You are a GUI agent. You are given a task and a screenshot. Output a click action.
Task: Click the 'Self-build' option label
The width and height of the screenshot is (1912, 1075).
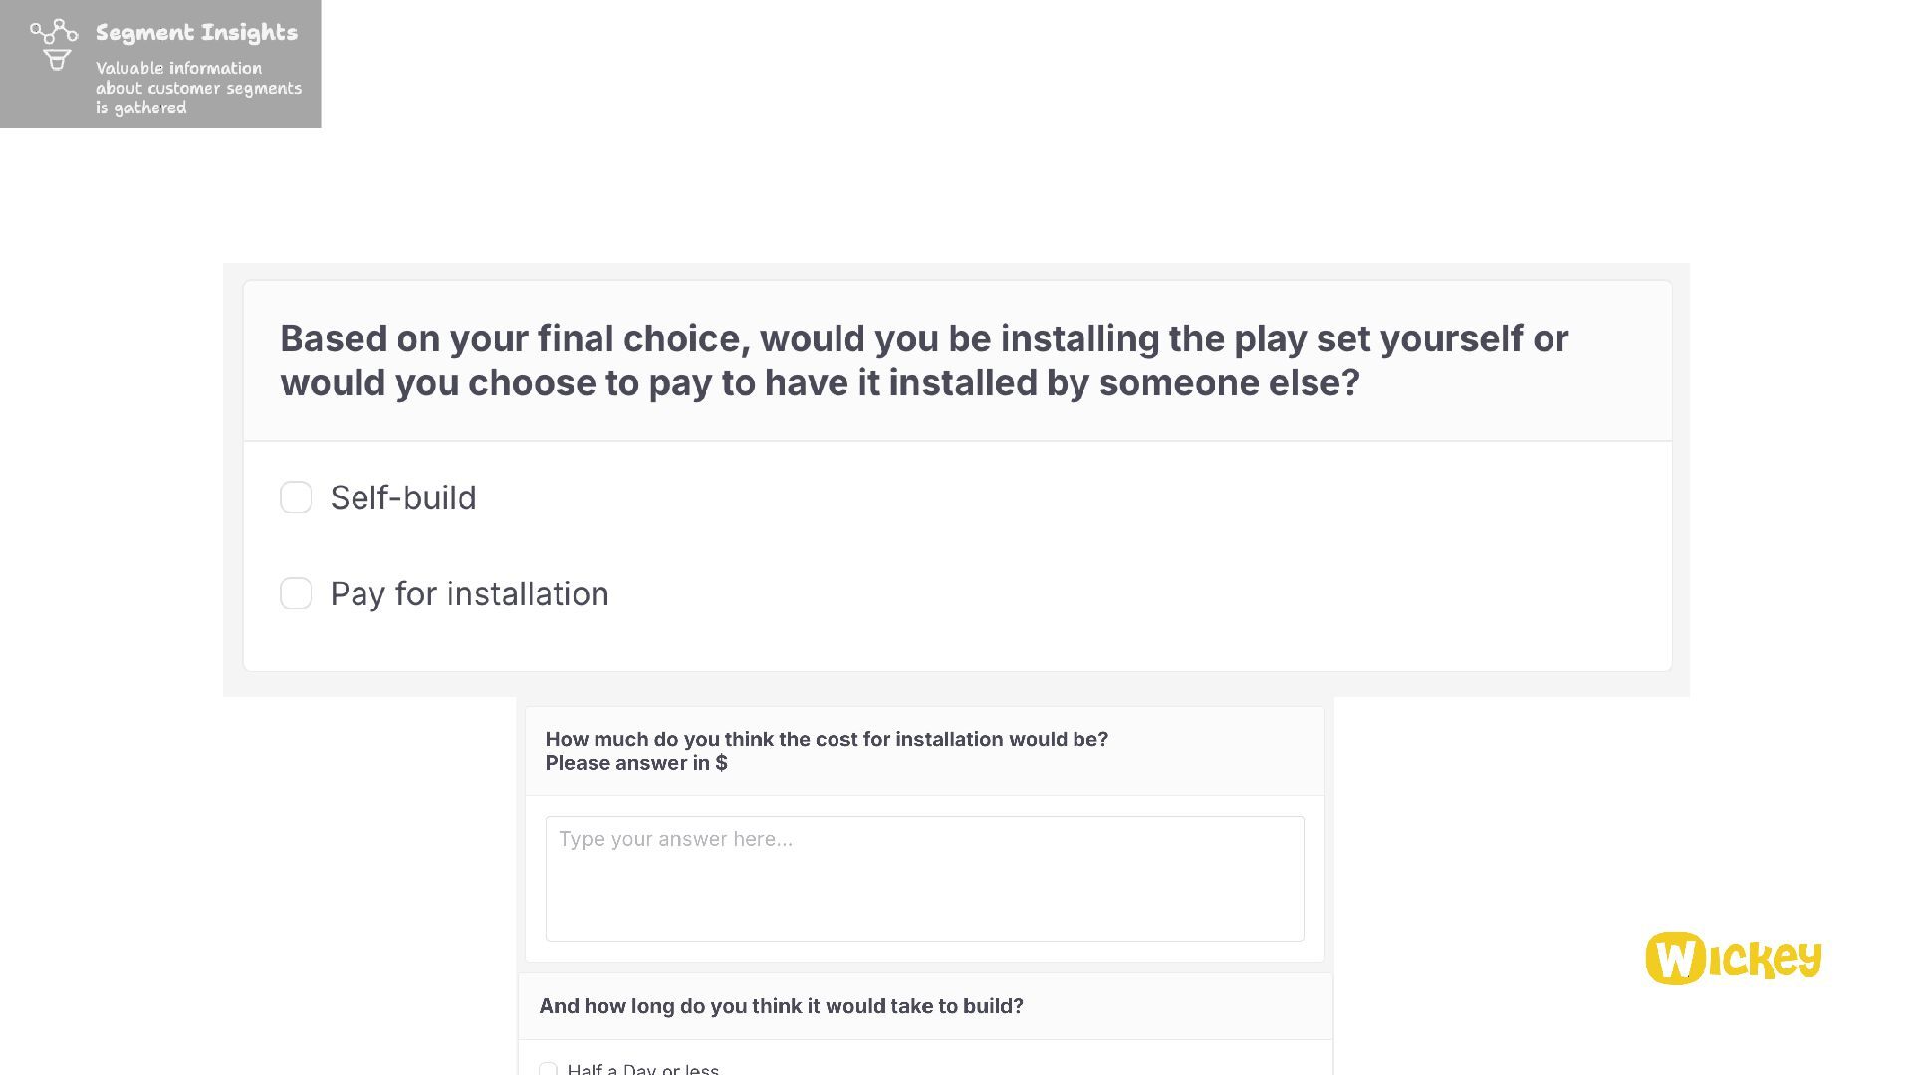403,497
